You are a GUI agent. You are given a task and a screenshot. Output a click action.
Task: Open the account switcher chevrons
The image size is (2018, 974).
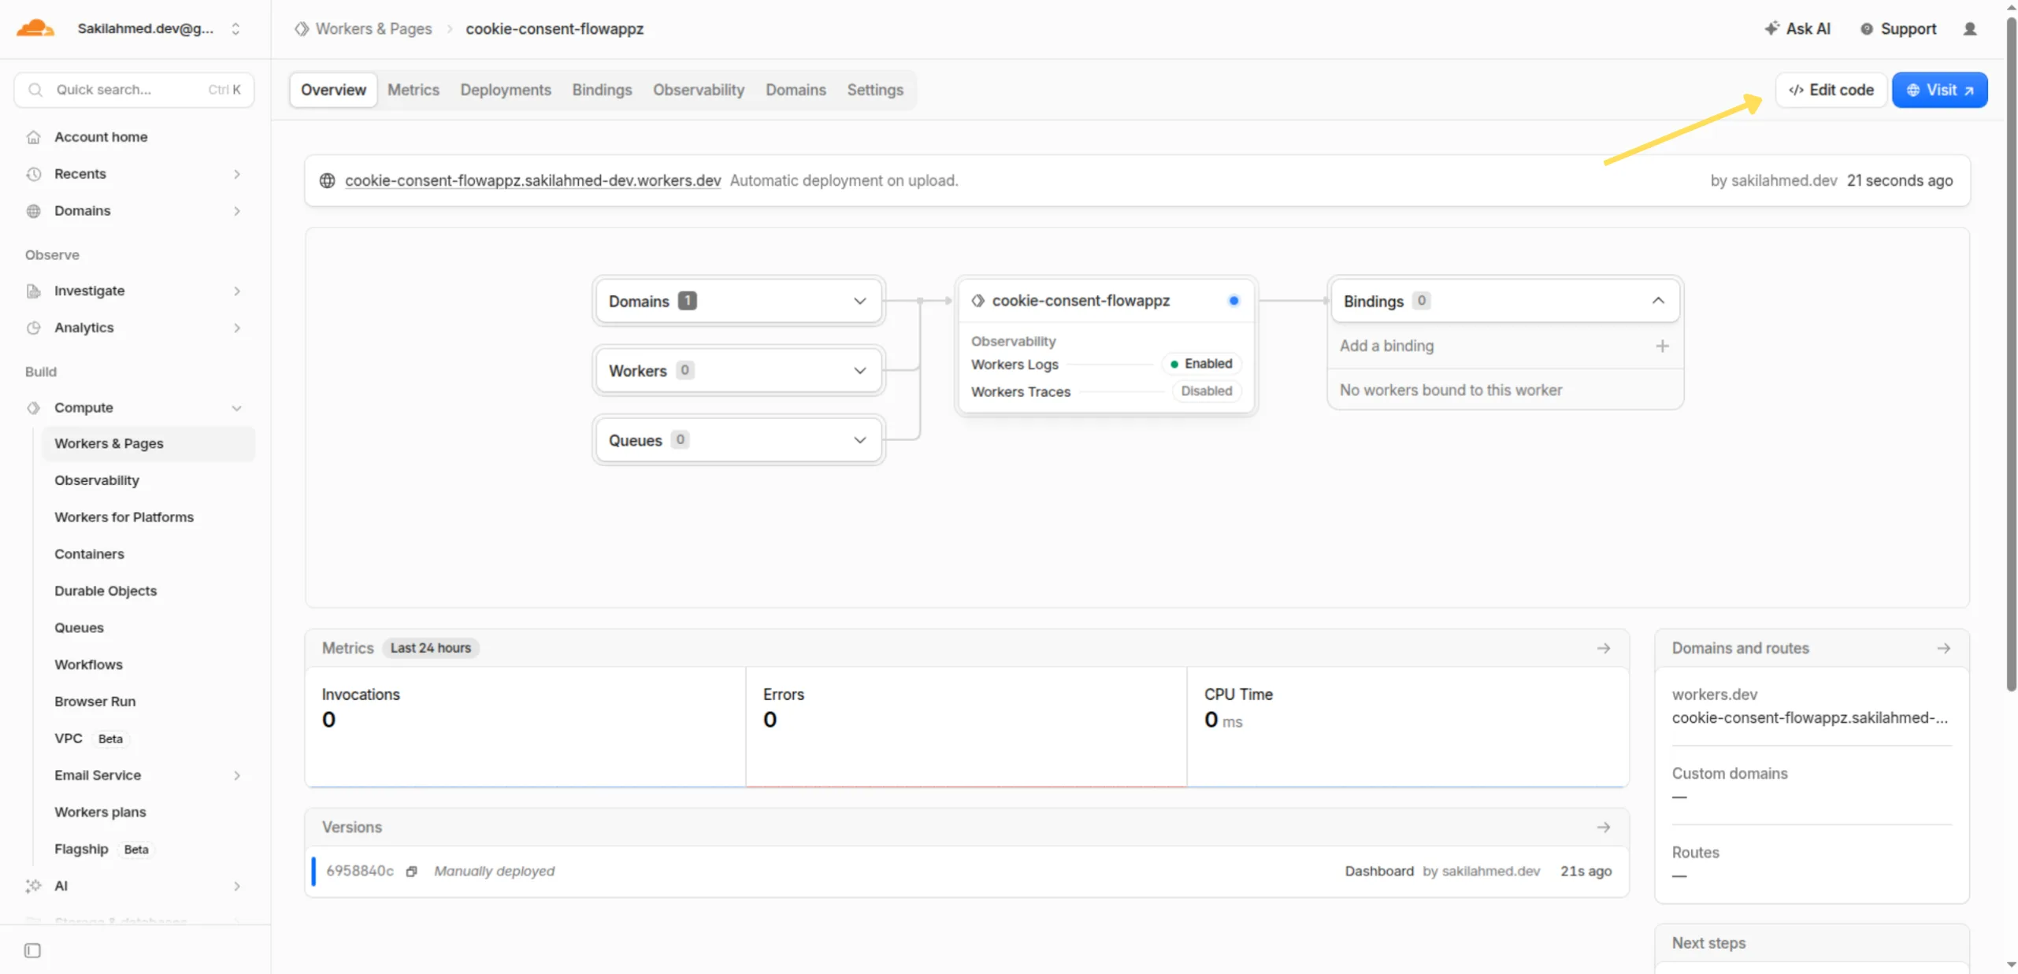coord(236,28)
